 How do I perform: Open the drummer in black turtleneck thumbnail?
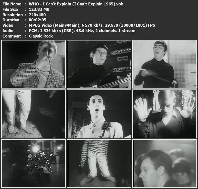click(165, 64)
